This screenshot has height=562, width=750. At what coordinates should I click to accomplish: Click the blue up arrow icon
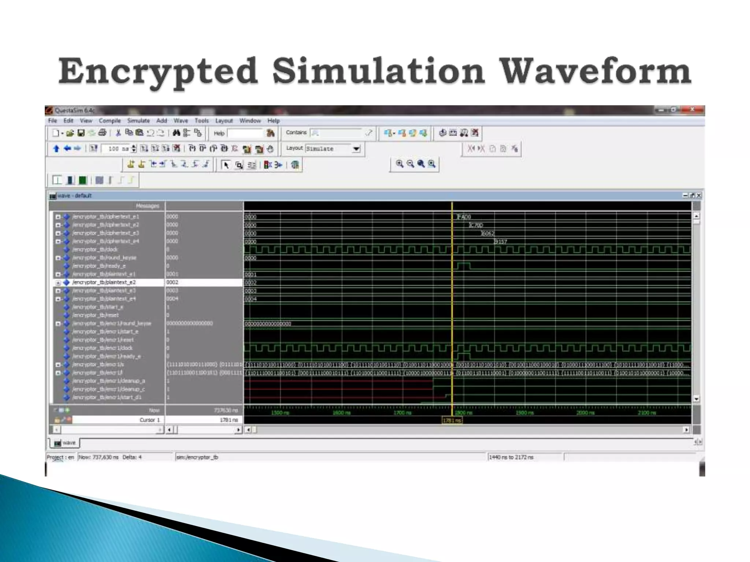[56, 149]
